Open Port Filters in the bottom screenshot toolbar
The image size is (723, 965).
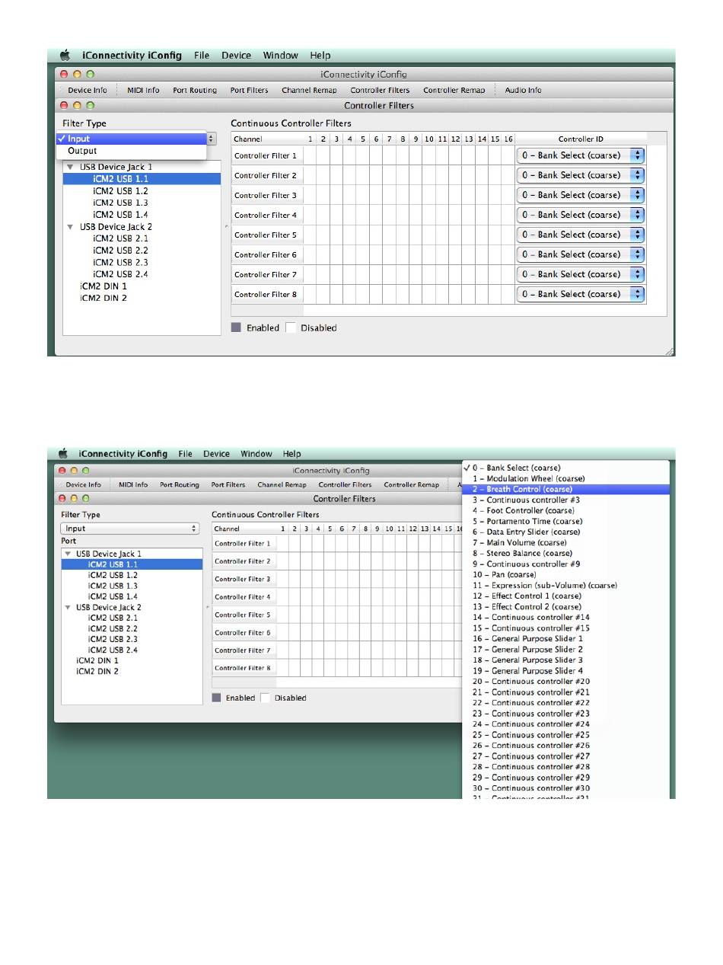[228, 484]
